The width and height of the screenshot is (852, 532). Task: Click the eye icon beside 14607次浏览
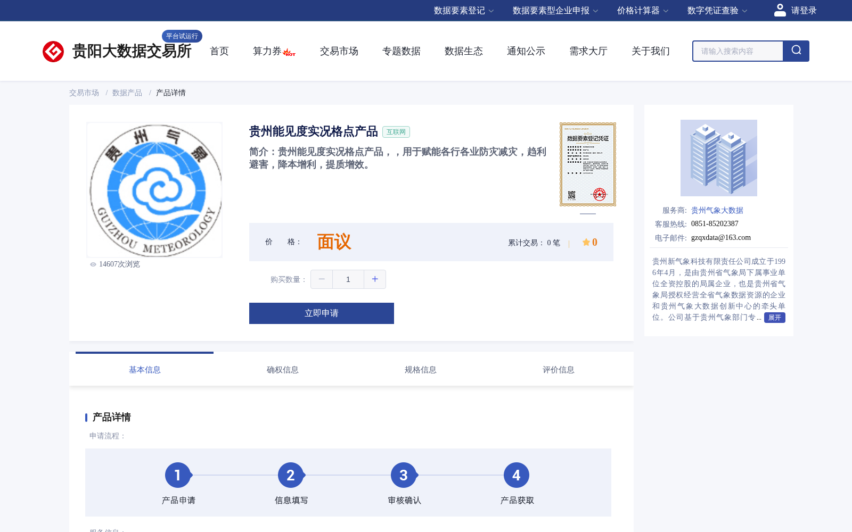tap(93, 264)
